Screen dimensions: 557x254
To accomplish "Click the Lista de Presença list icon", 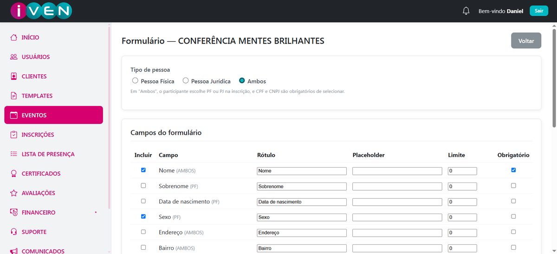I will (x=13, y=154).
